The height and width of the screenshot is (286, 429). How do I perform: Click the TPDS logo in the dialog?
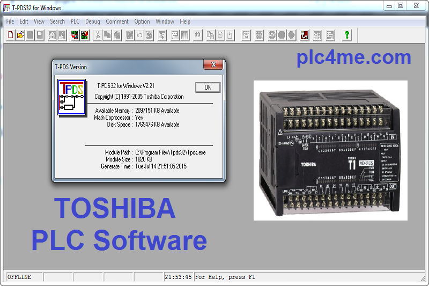pyautogui.click(x=72, y=97)
